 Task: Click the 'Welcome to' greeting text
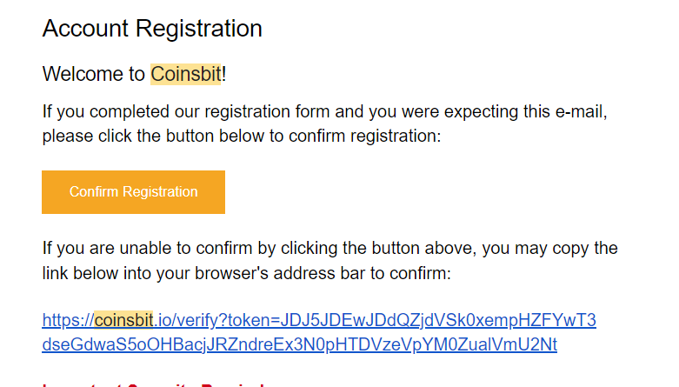click(94, 75)
